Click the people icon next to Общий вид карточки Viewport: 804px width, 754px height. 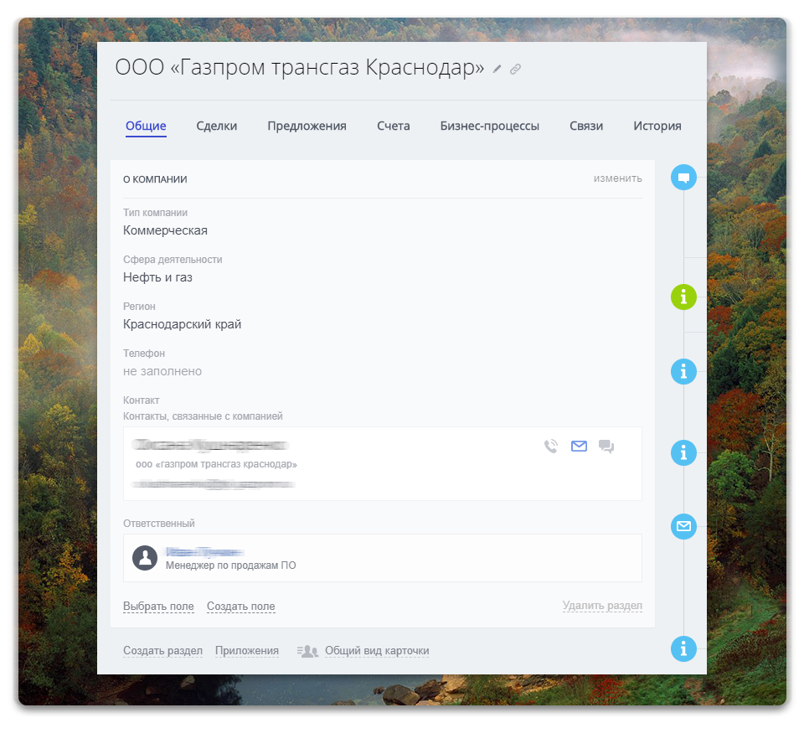[307, 651]
